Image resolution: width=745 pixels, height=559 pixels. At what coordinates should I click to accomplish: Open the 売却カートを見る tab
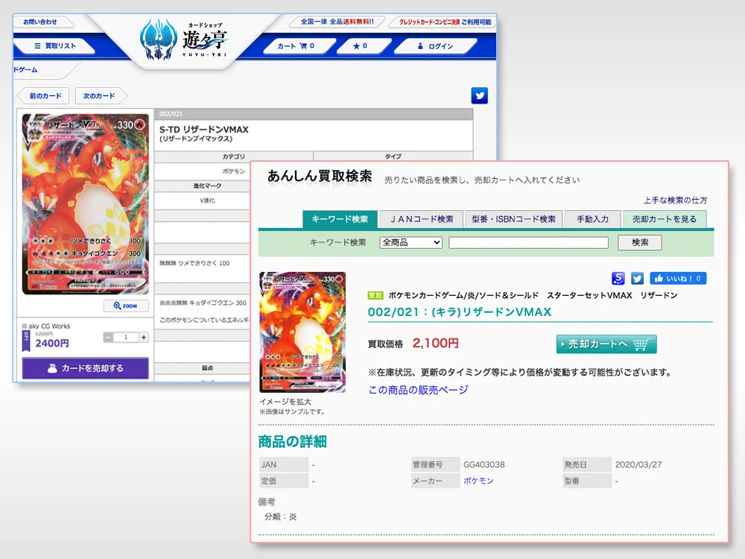(665, 219)
